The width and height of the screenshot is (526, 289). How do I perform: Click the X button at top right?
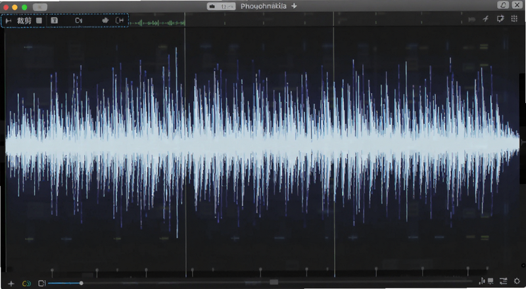pyautogui.click(x=517, y=5)
